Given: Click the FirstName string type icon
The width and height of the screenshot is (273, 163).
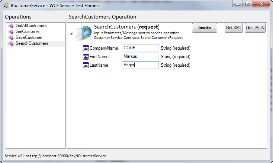Looking at the screenshot, I should point(86,57).
